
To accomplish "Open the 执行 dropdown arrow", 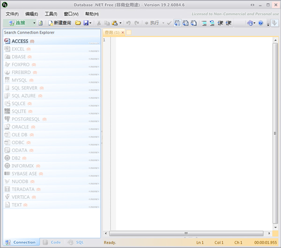I will tap(163, 23).
